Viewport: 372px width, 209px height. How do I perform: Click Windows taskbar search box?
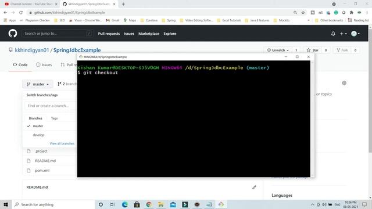tap(53, 204)
